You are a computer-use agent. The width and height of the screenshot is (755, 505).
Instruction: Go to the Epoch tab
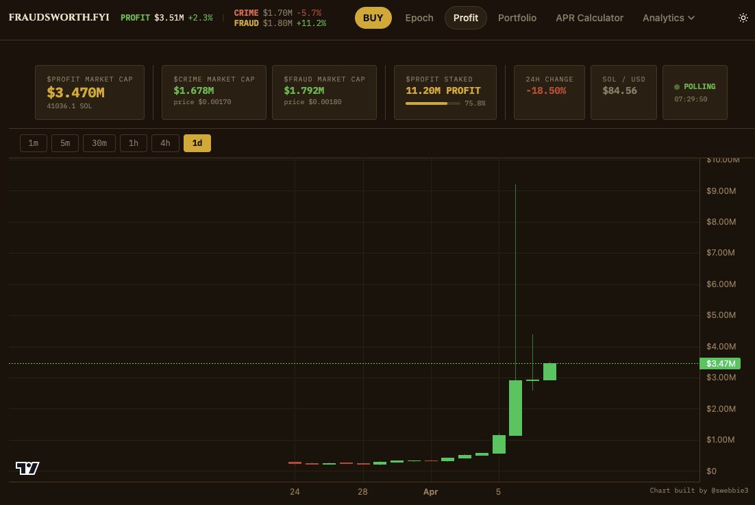(419, 18)
